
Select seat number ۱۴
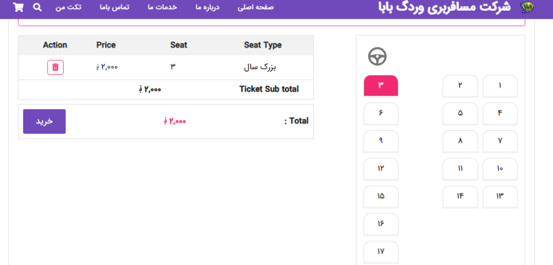pos(460,197)
